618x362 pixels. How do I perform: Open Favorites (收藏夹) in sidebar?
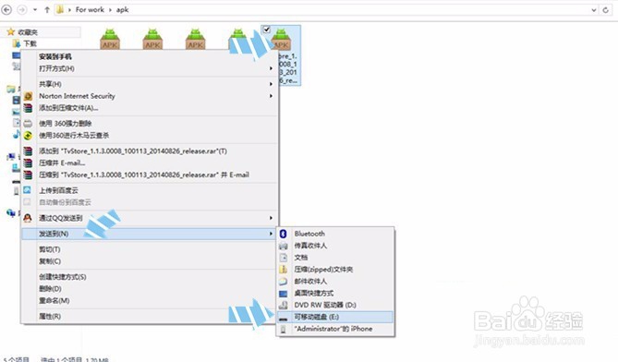point(28,32)
